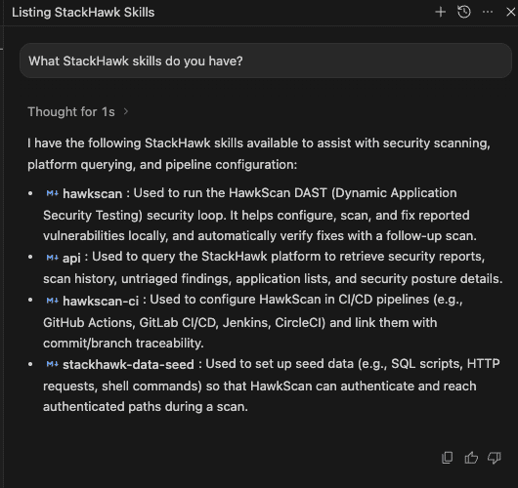Open the hawkscan skill file link

click(x=93, y=193)
